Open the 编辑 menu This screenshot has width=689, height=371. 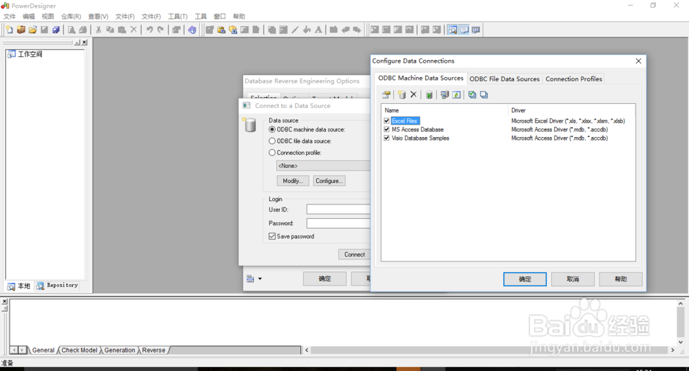click(28, 17)
